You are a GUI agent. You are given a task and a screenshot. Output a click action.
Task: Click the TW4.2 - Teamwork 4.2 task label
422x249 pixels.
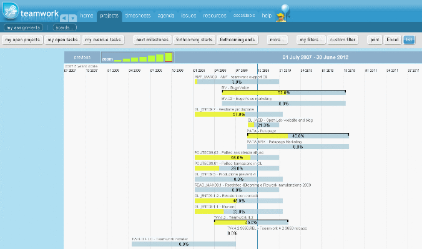click(x=233, y=218)
